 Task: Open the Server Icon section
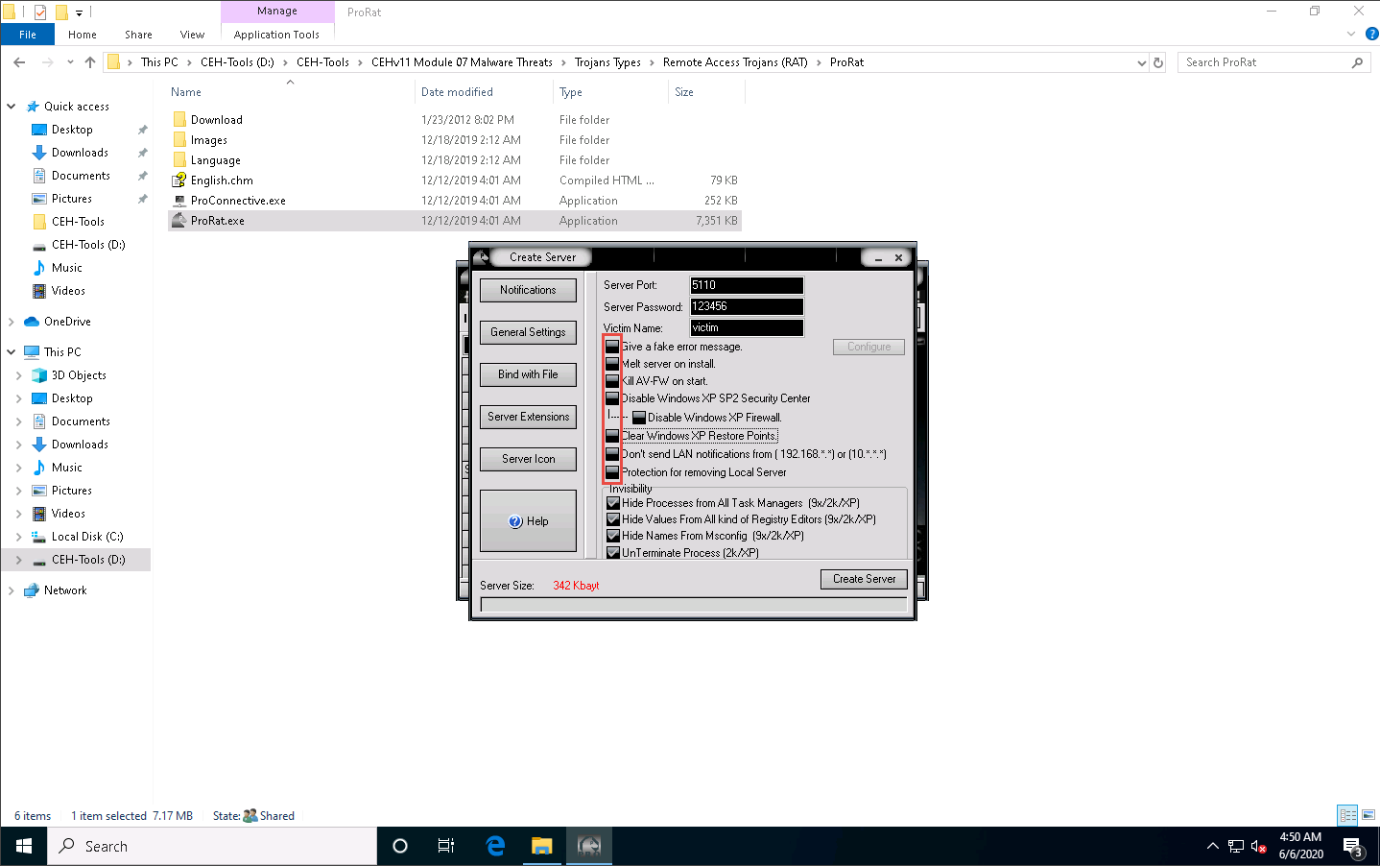coord(528,459)
